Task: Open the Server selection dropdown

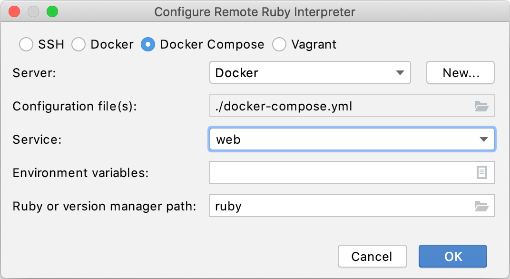Action: click(x=309, y=72)
